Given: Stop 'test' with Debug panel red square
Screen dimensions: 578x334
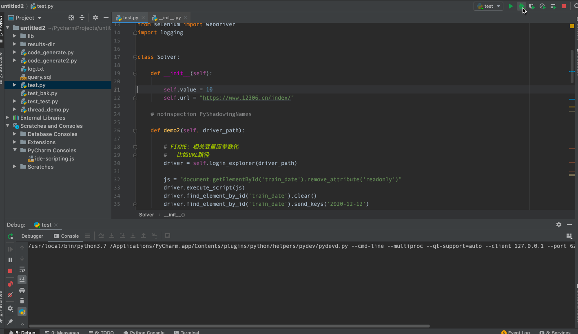Looking at the screenshot, I should click(11, 271).
